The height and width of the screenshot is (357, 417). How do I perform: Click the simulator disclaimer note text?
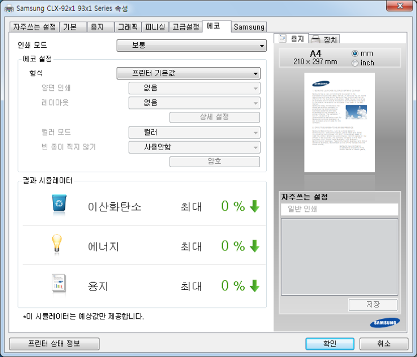(x=83, y=317)
